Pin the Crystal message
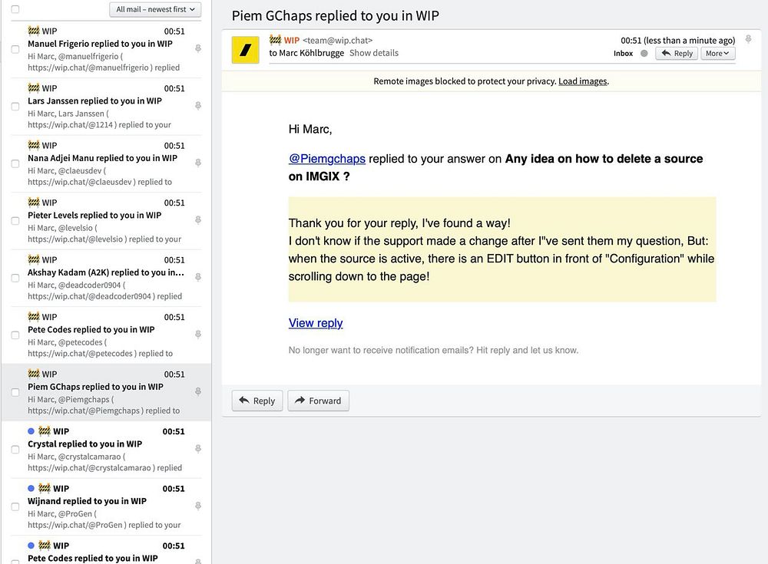Image resolution: width=768 pixels, height=564 pixels. [x=198, y=448]
